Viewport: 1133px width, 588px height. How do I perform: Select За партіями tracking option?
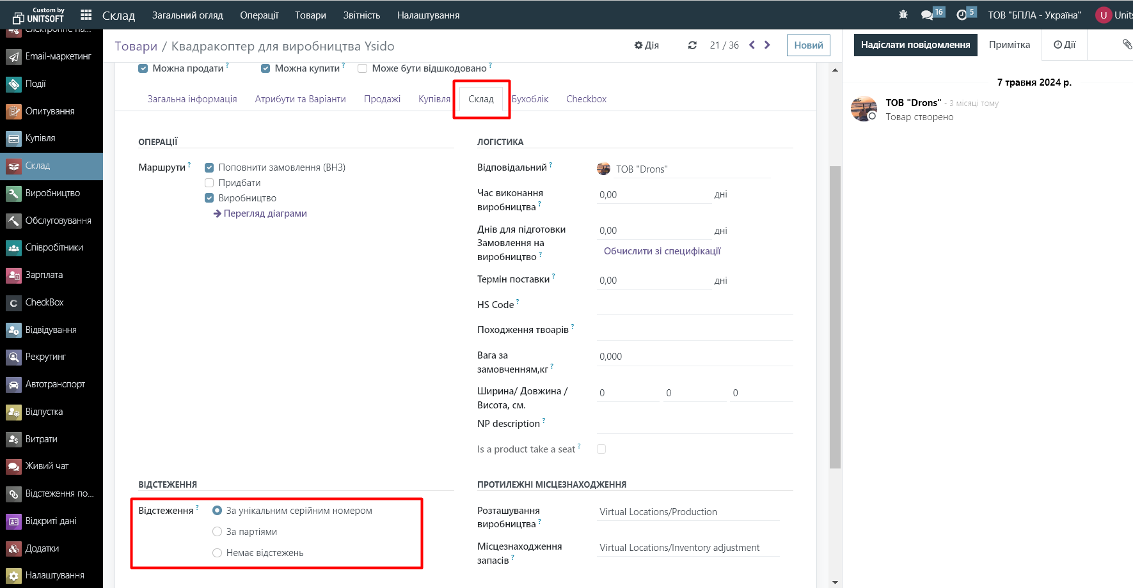tap(218, 532)
